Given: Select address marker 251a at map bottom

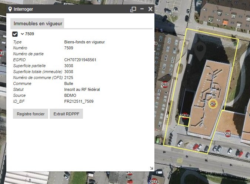Looking at the screenshot, I should (x=154, y=181).
